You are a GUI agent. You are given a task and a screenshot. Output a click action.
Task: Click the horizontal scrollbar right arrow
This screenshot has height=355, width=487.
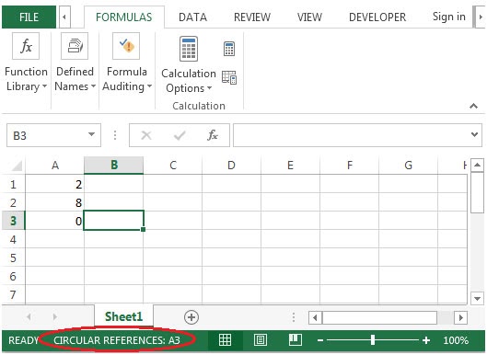click(460, 317)
